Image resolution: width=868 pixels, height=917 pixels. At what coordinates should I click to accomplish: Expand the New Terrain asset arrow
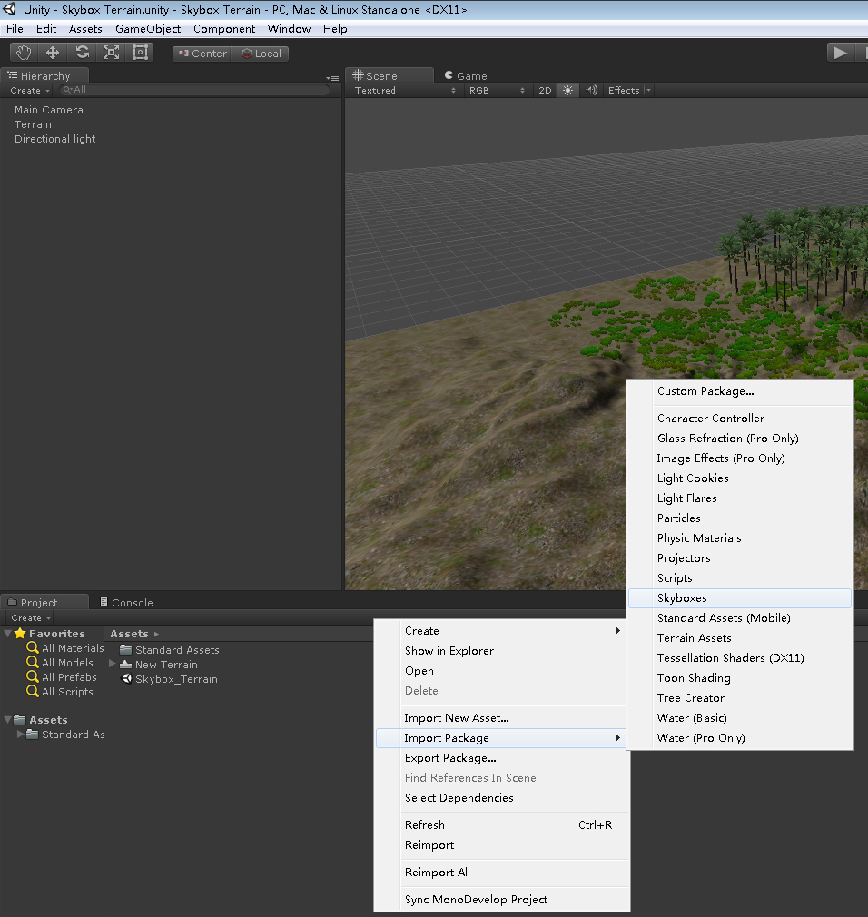pos(113,664)
